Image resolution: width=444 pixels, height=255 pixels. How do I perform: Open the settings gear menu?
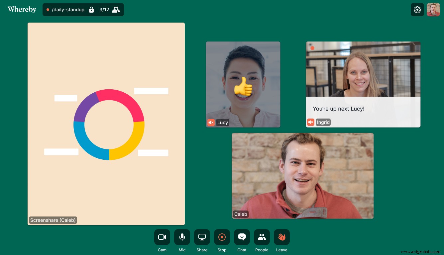click(417, 10)
